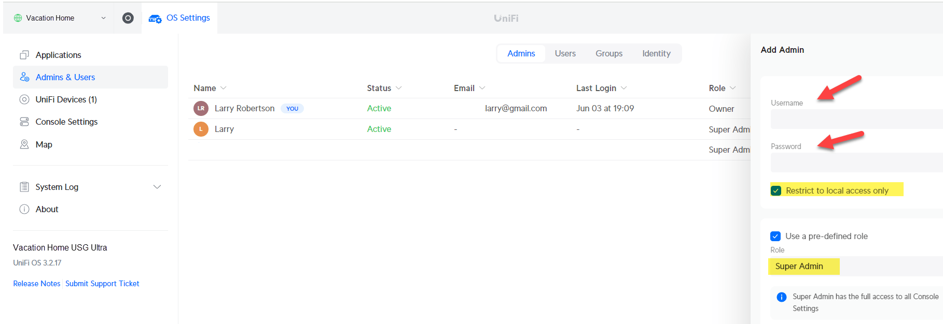Click Submit Support Ticket link
This screenshot has height=324, width=943.
102,284
